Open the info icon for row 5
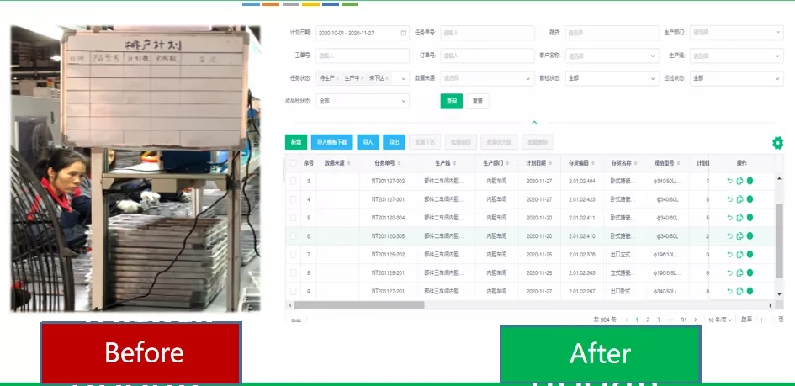 click(750, 217)
